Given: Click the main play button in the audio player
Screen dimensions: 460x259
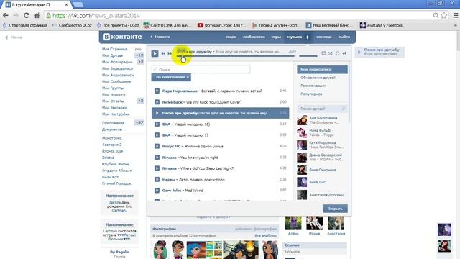Looking at the screenshot, I should (x=155, y=53).
